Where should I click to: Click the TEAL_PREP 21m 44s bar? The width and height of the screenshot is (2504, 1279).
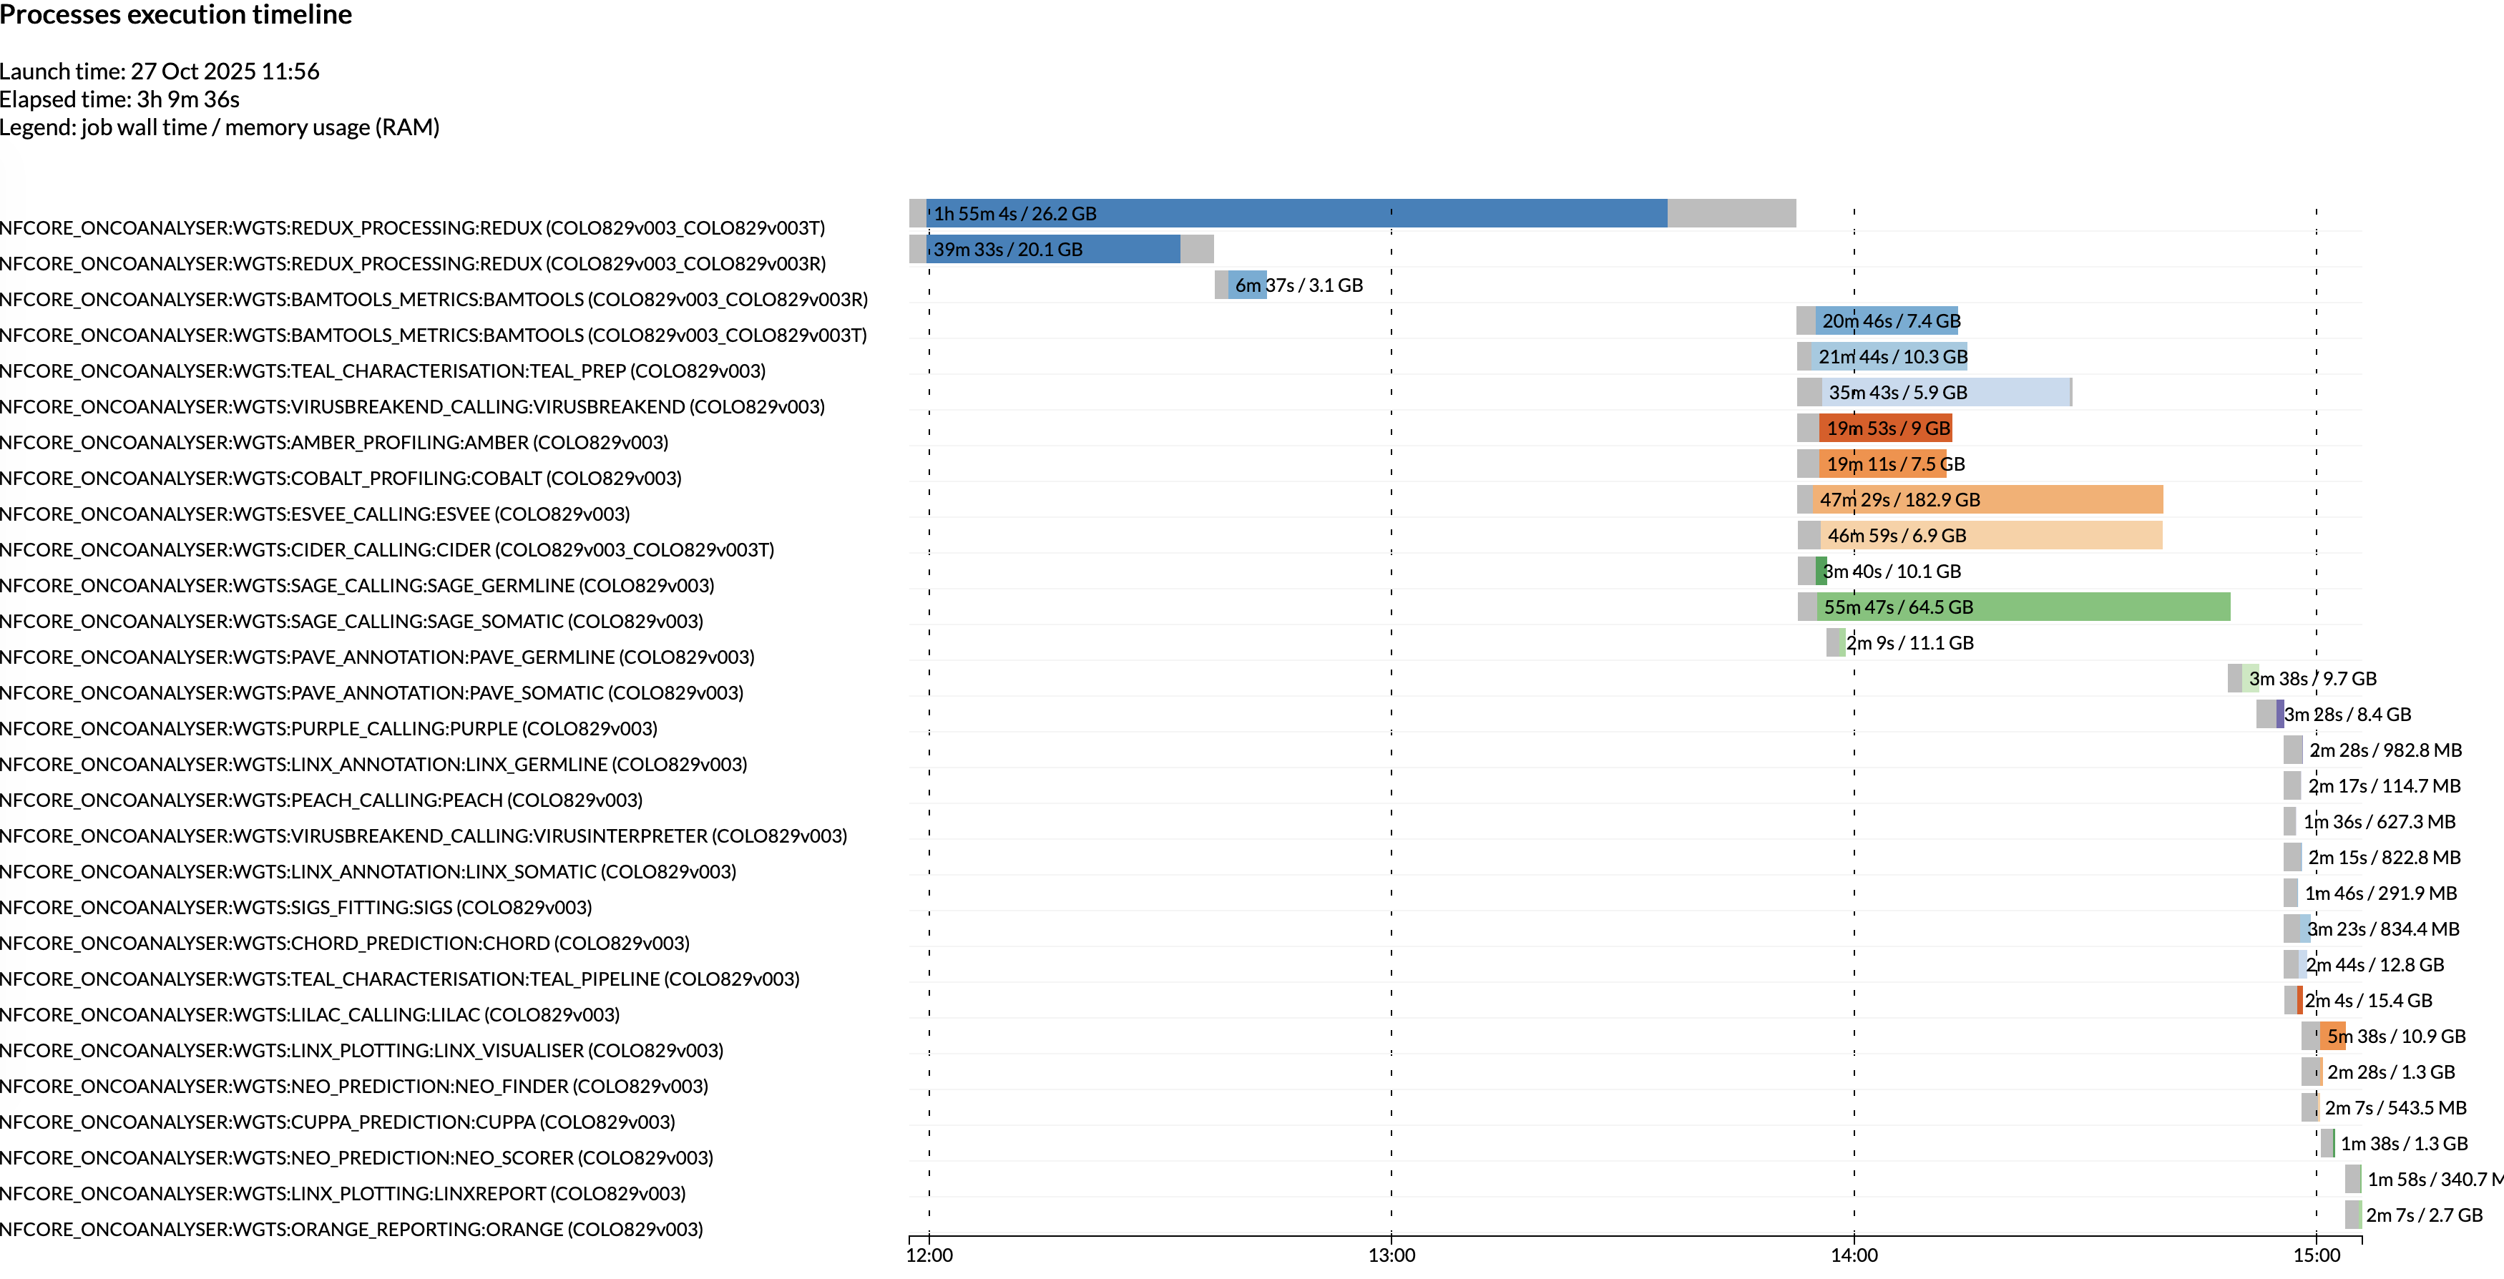[x=1888, y=357]
